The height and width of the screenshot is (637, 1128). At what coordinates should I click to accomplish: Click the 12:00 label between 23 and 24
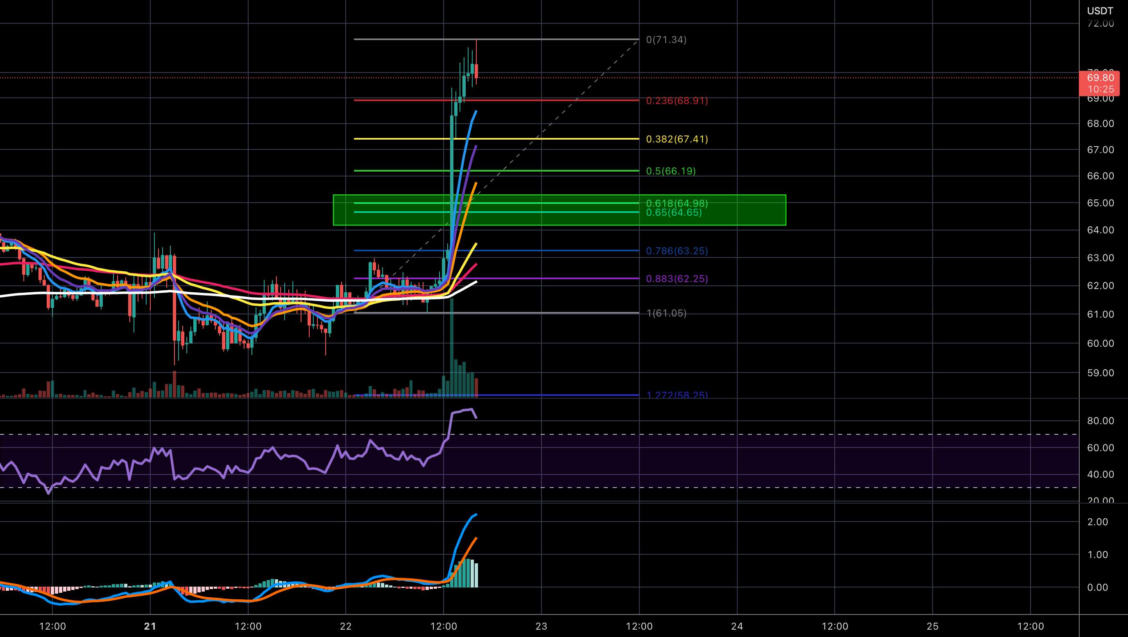coord(639,626)
